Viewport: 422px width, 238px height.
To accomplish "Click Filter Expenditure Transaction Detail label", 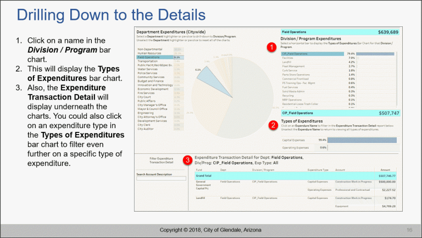I will pos(161,160).
